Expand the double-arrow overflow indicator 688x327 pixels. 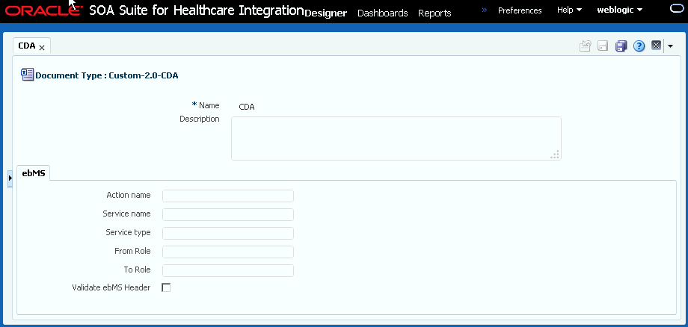point(485,10)
